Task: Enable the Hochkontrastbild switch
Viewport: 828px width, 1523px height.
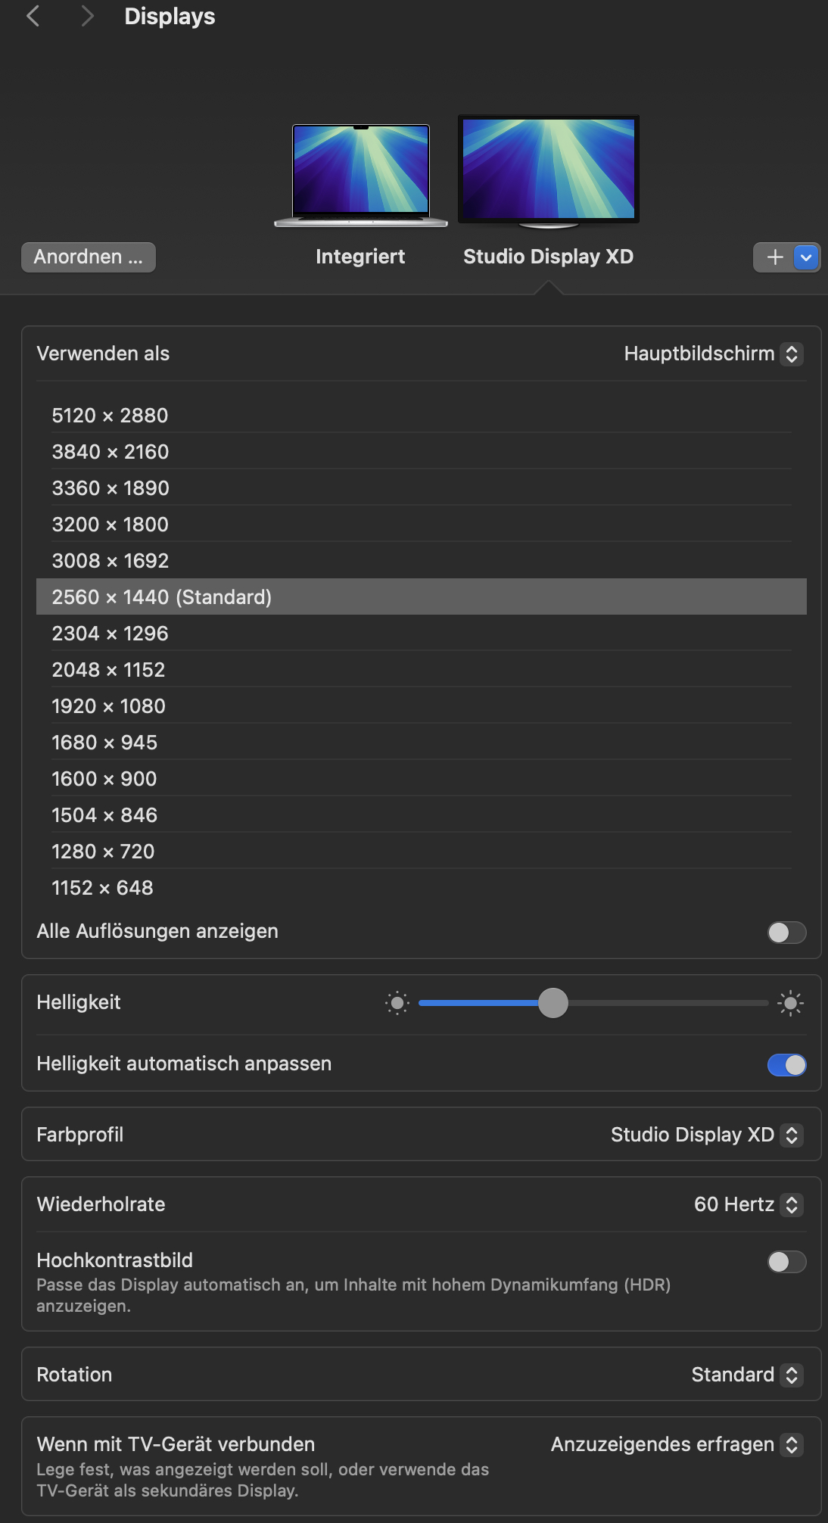Action: tap(786, 1262)
